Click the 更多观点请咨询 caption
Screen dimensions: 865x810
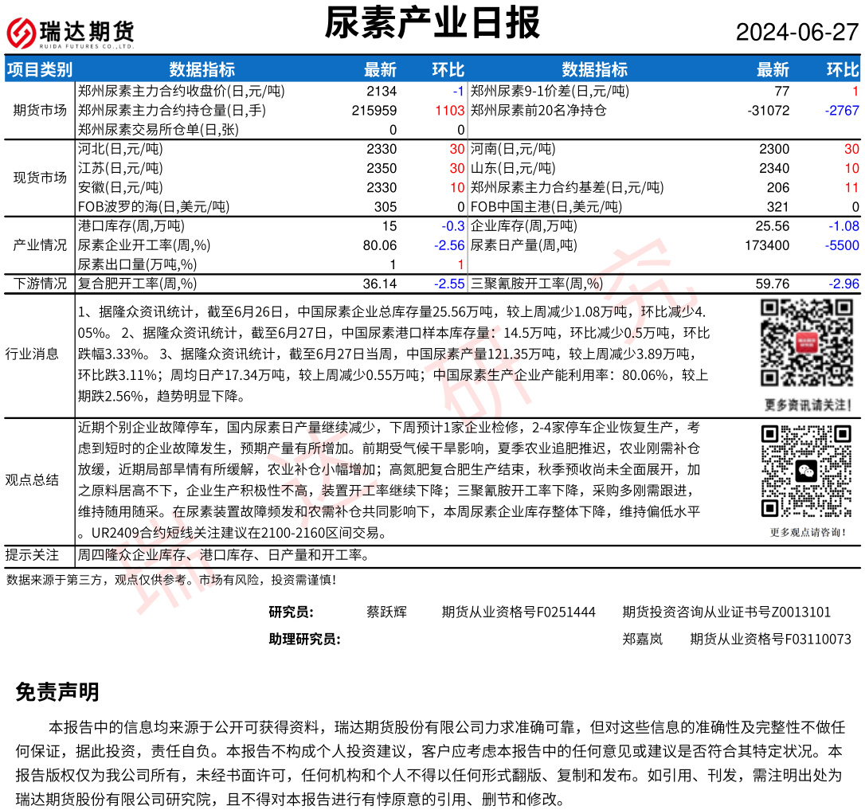(x=805, y=532)
